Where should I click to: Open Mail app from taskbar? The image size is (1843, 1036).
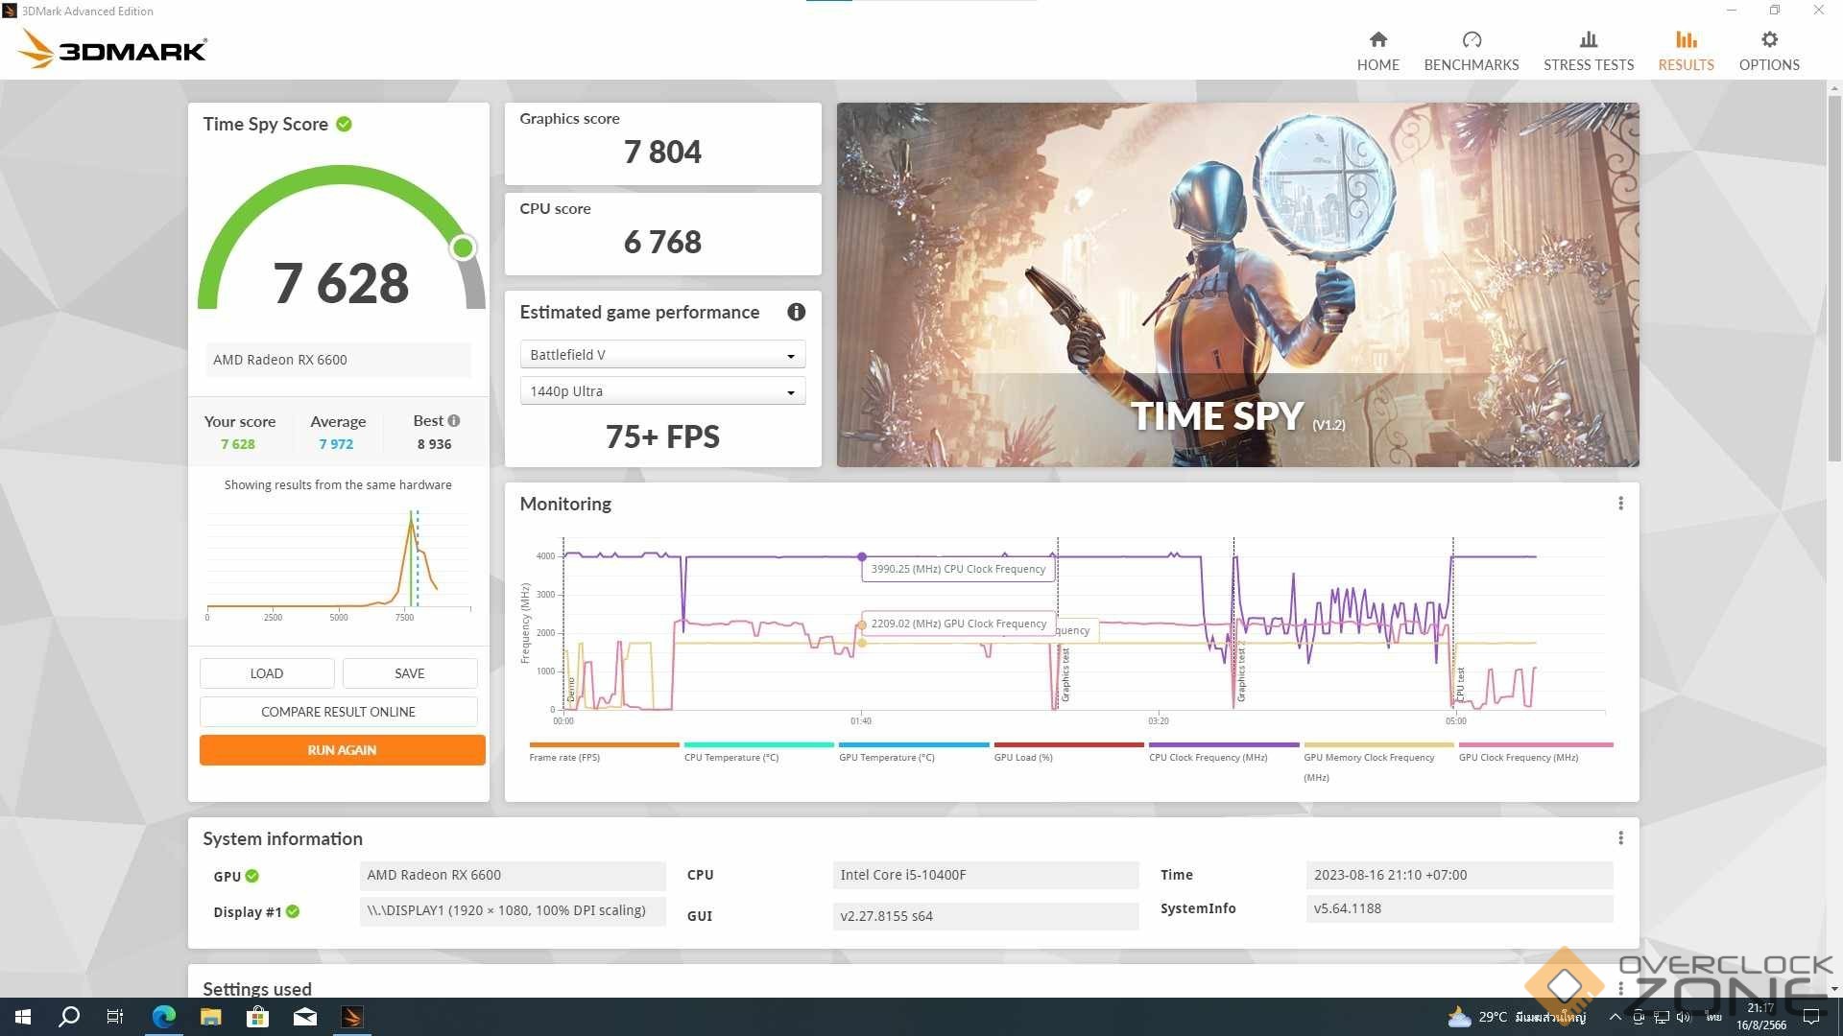pos(304,1017)
